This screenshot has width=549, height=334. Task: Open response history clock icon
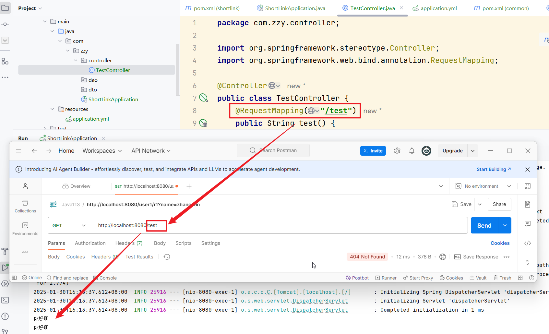tap(167, 257)
